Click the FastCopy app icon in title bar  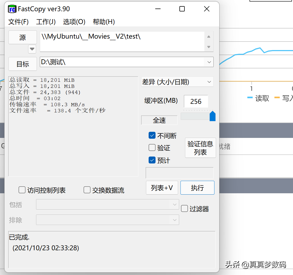[12, 9]
